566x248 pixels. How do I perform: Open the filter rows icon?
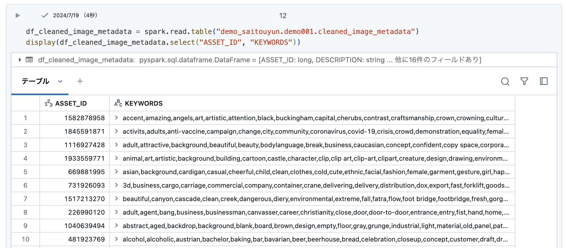[524, 81]
